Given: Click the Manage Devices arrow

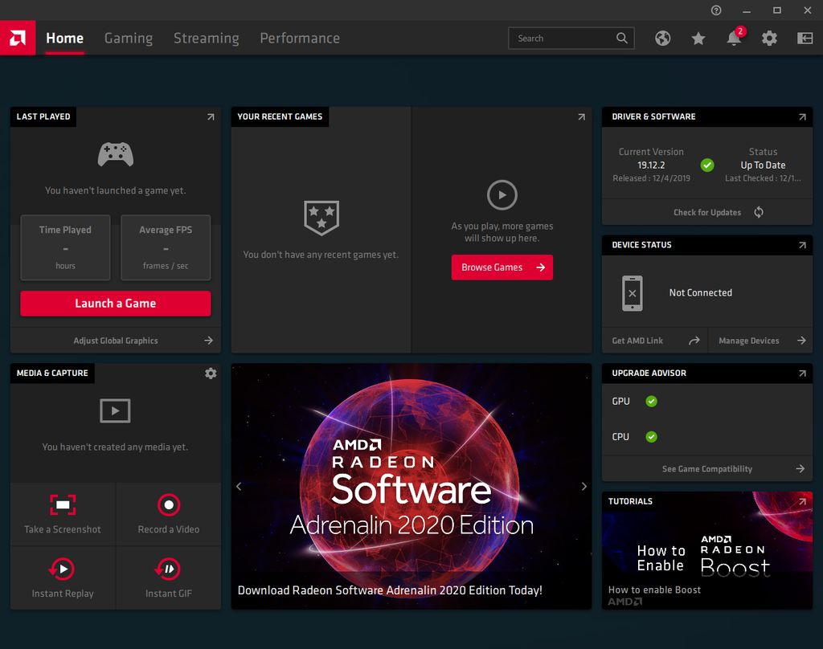Looking at the screenshot, I should coord(801,341).
